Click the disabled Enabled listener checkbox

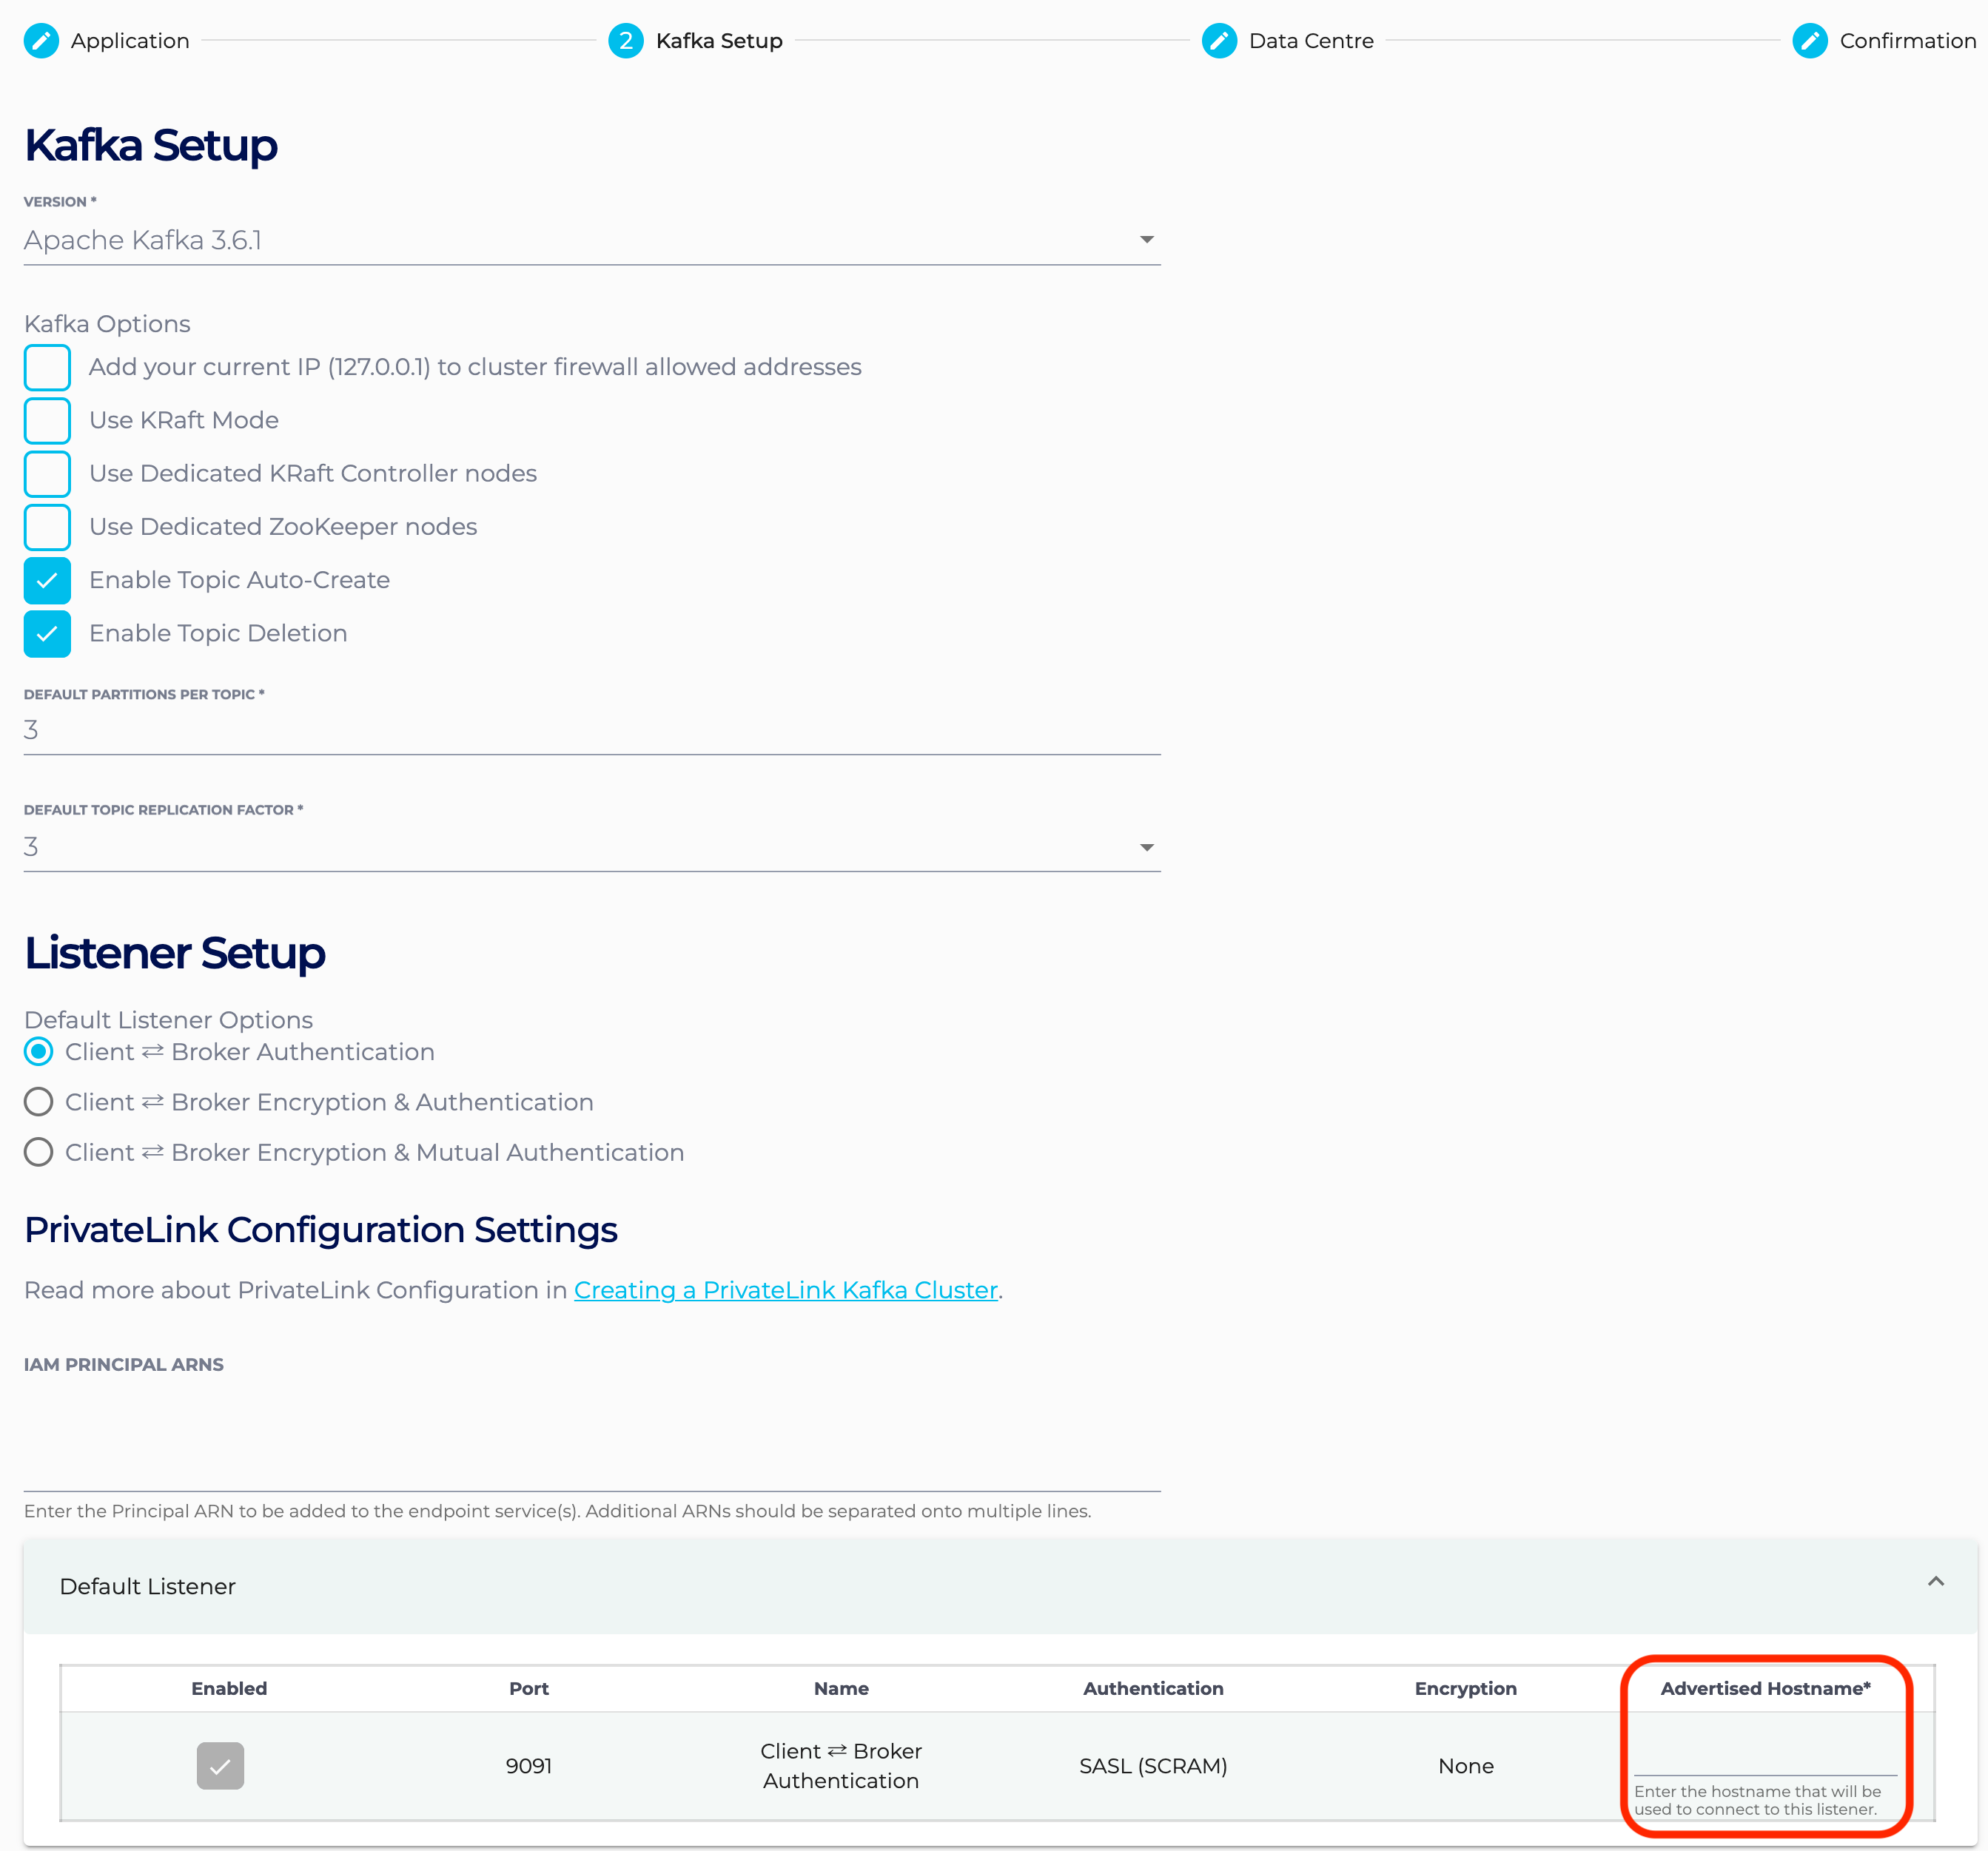coord(220,1766)
